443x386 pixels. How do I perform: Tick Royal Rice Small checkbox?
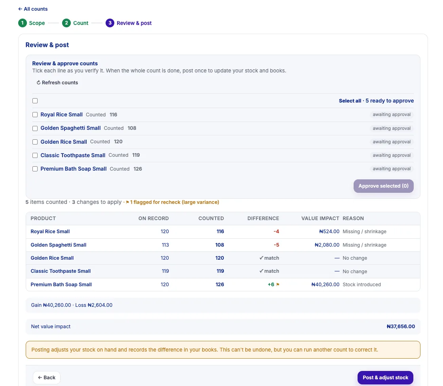35,114
